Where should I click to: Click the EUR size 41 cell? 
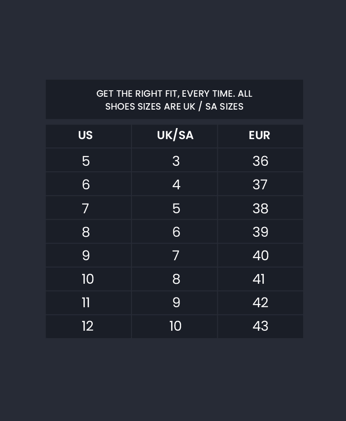click(261, 279)
